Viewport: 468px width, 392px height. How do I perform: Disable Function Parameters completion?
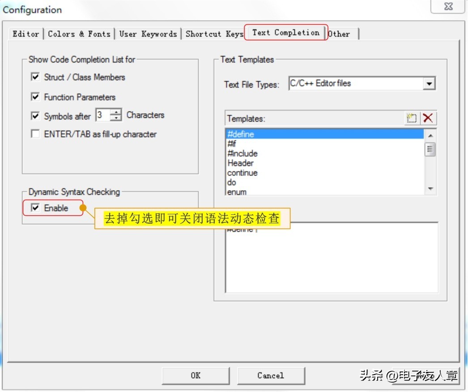(x=35, y=96)
